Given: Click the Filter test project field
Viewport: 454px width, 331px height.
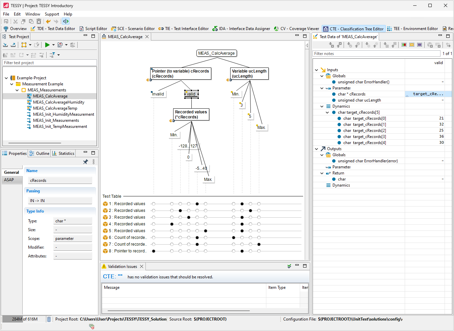Looking at the screenshot, I should pyautogui.click(x=50, y=63).
